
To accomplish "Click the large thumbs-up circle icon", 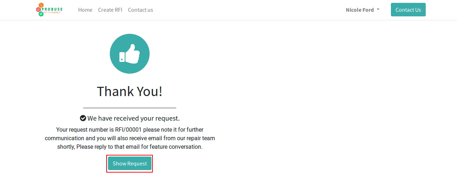I will (130, 54).
